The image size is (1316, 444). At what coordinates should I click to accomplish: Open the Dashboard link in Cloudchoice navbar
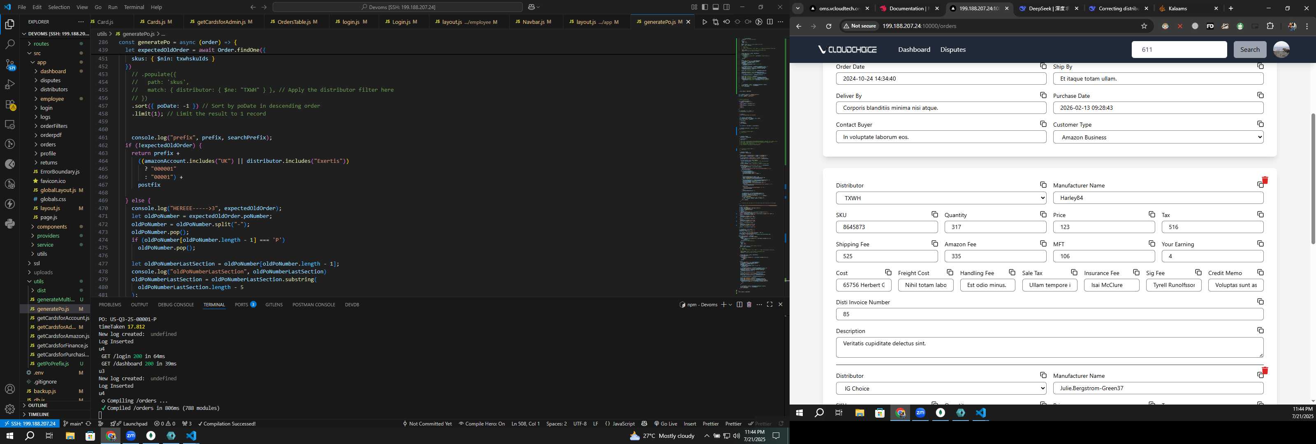pyautogui.click(x=914, y=50)
